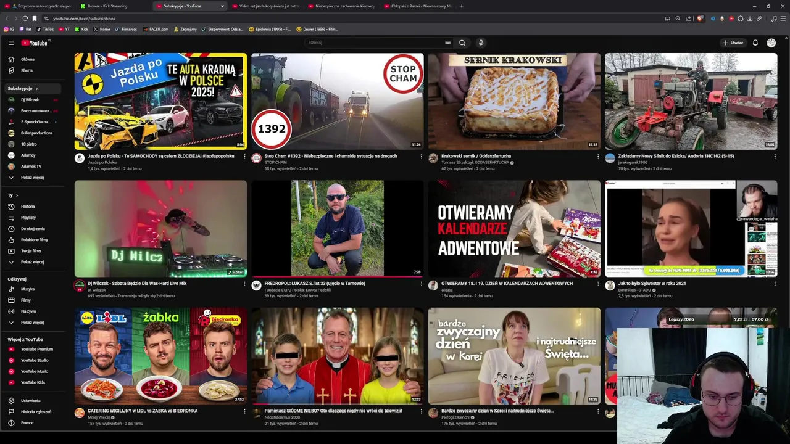Open options for Stop Cham #1392 video

[422, 157]
